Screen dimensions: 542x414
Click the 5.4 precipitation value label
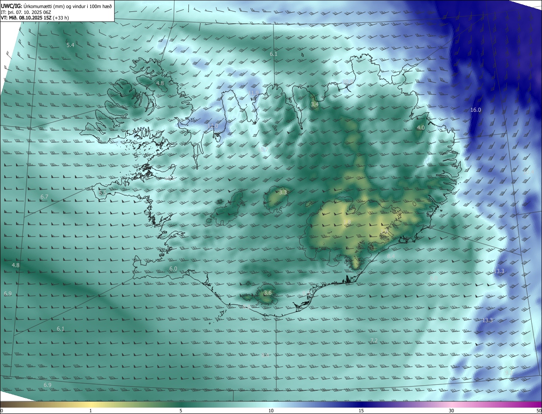coord(70,45)
